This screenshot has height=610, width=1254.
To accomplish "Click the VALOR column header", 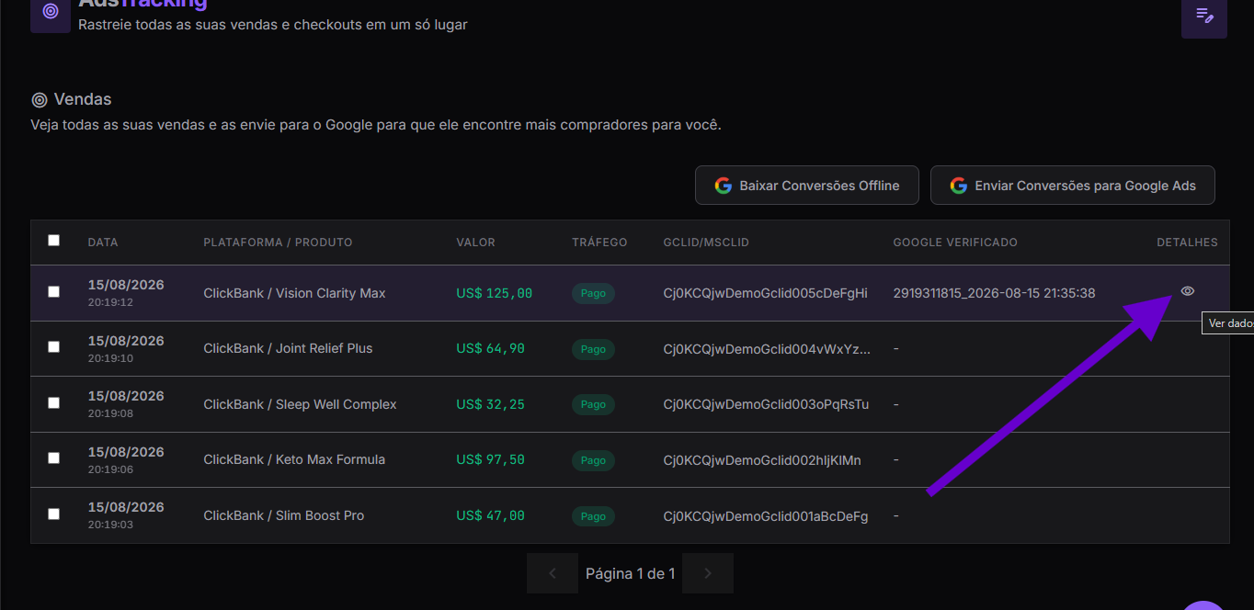I will tap(475, 243).
